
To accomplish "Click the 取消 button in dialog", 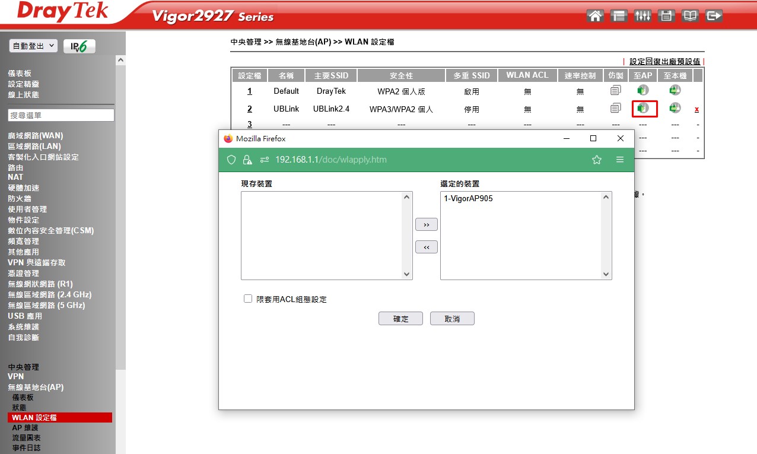I will (452, 319).
